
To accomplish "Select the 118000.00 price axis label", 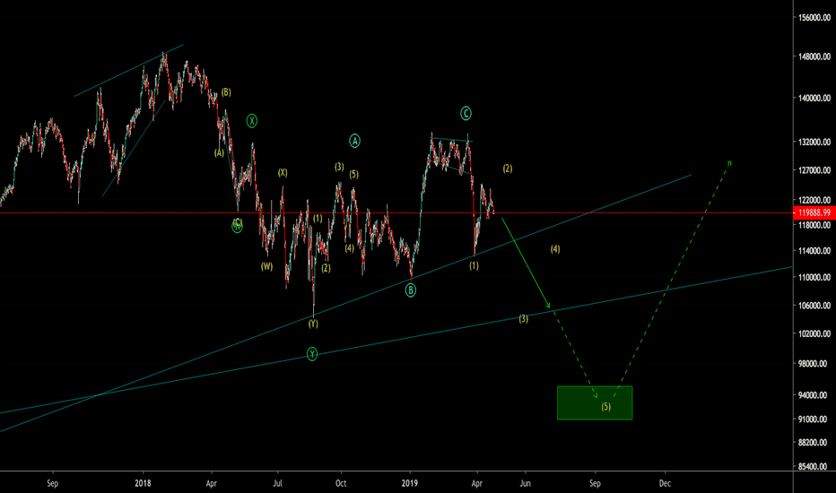I will [x=814, y=225].
